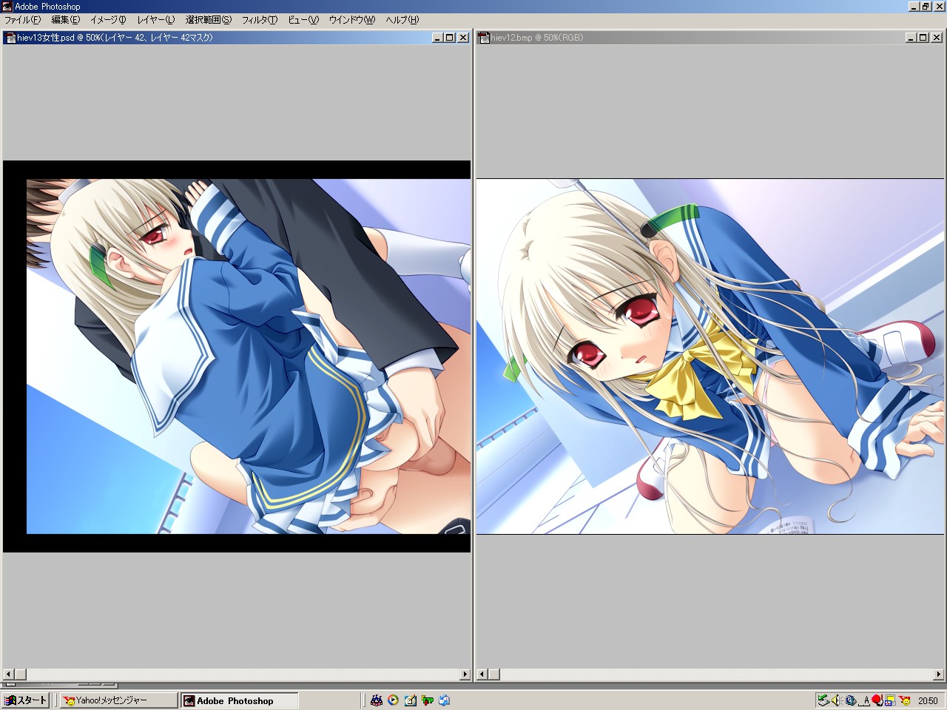Click the blue quick launch icon
The image size is (947, 710).
click(x=444, y=700)
